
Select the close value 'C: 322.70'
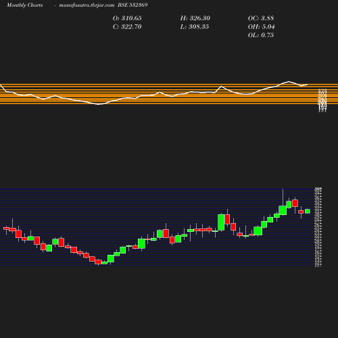click(x=127, y=27)
